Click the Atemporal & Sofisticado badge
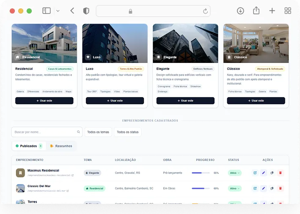 click(270, 69)
